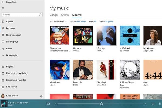Open My Woman album cover
Screen dimensions: 162x108
(153, 36)
